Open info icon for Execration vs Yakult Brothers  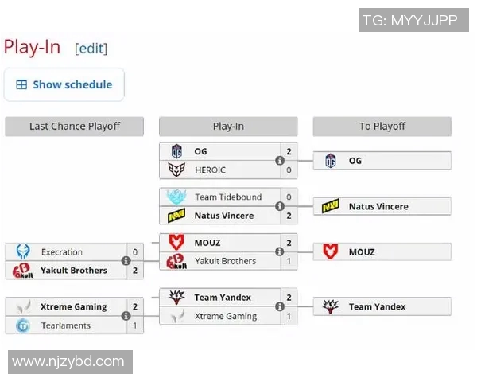(x=126, y=261)
